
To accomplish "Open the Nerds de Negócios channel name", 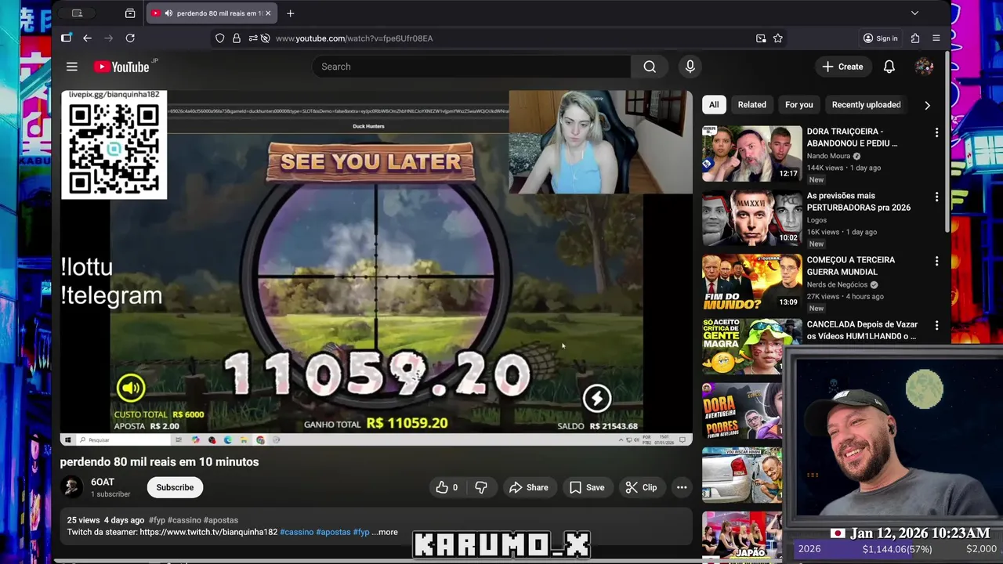I will tap(837, 284).
